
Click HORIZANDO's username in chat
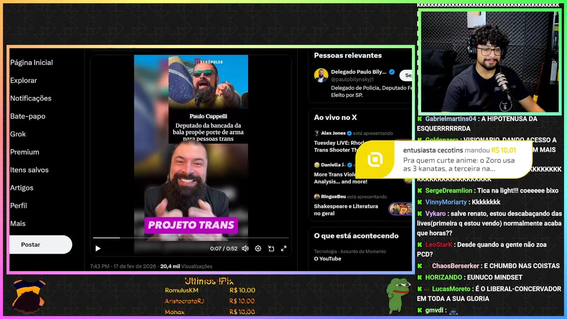click(444, 277)
